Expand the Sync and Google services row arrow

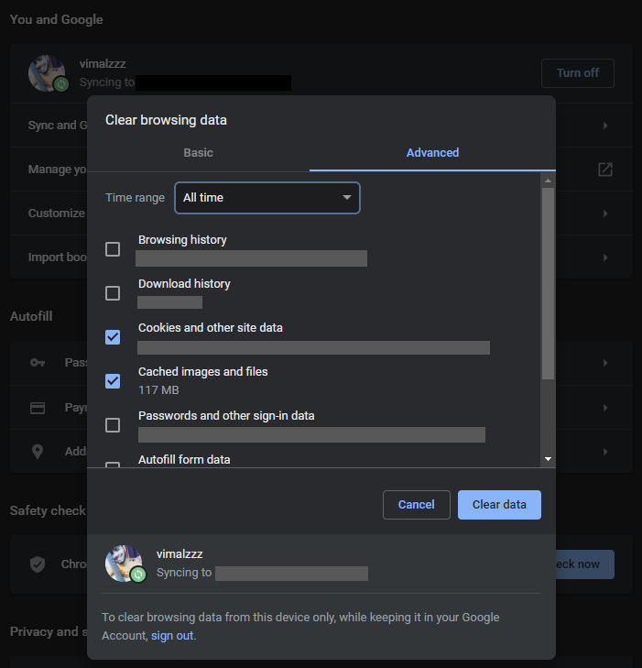(x=605, y=126)
